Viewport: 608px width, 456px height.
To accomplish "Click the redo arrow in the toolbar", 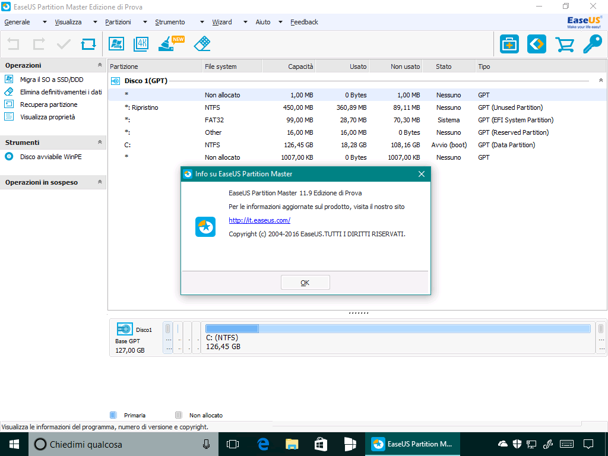I will tap(39, 44).
